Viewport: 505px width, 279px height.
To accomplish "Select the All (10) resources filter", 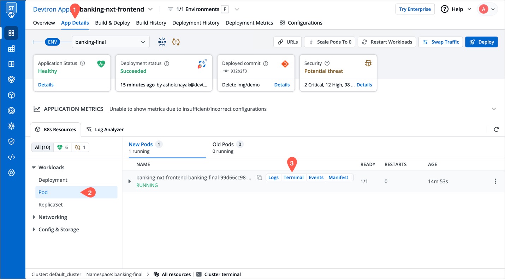I will 42,147.
